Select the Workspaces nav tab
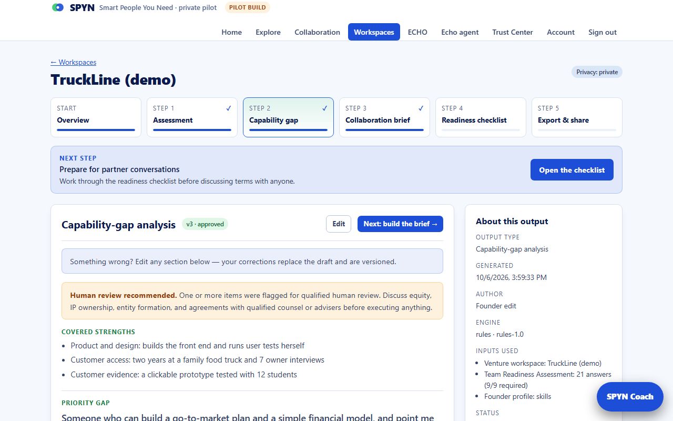Screen dimensions: 673x421 374,32
